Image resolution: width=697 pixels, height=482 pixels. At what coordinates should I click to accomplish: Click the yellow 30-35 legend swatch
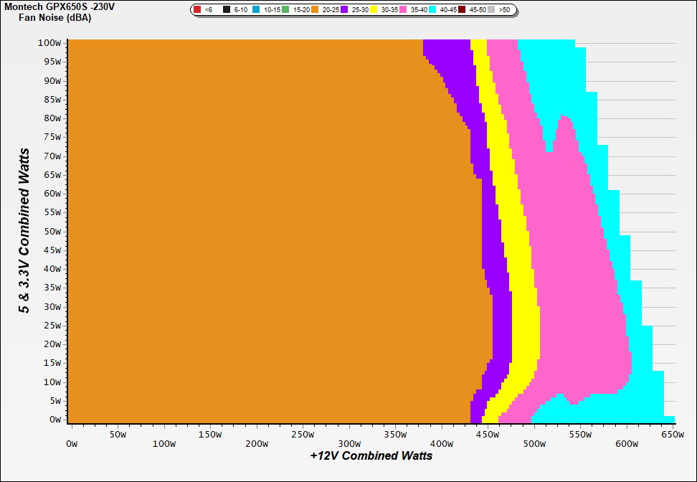click(374, 10)
